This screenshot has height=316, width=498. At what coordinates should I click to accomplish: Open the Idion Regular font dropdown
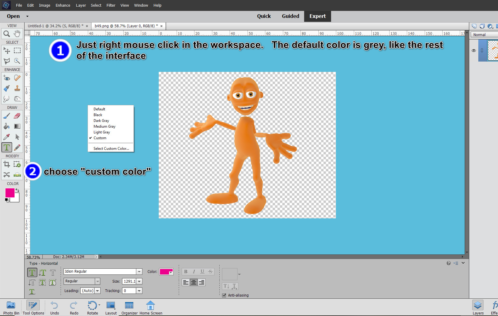(x=139, y=272)
